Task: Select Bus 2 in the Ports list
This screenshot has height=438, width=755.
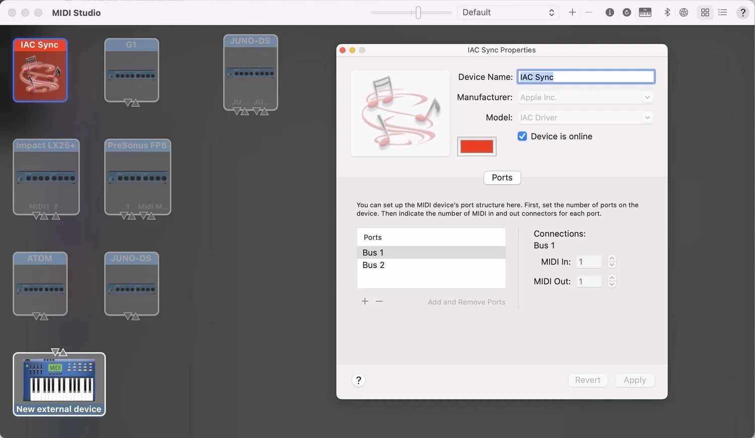Action: click(x=373, y=265)
